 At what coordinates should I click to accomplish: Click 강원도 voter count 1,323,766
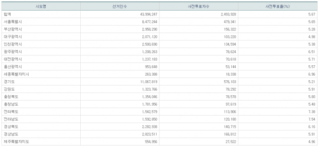[x=149, y=89]
